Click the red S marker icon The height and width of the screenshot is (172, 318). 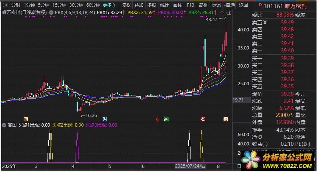tap(157, 119)
